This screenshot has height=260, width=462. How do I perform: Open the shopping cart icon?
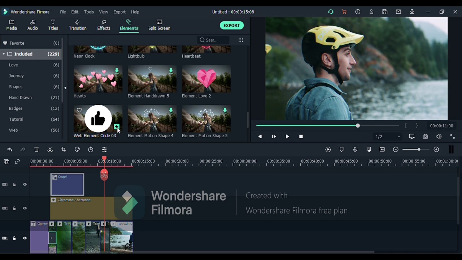(344, 12)
